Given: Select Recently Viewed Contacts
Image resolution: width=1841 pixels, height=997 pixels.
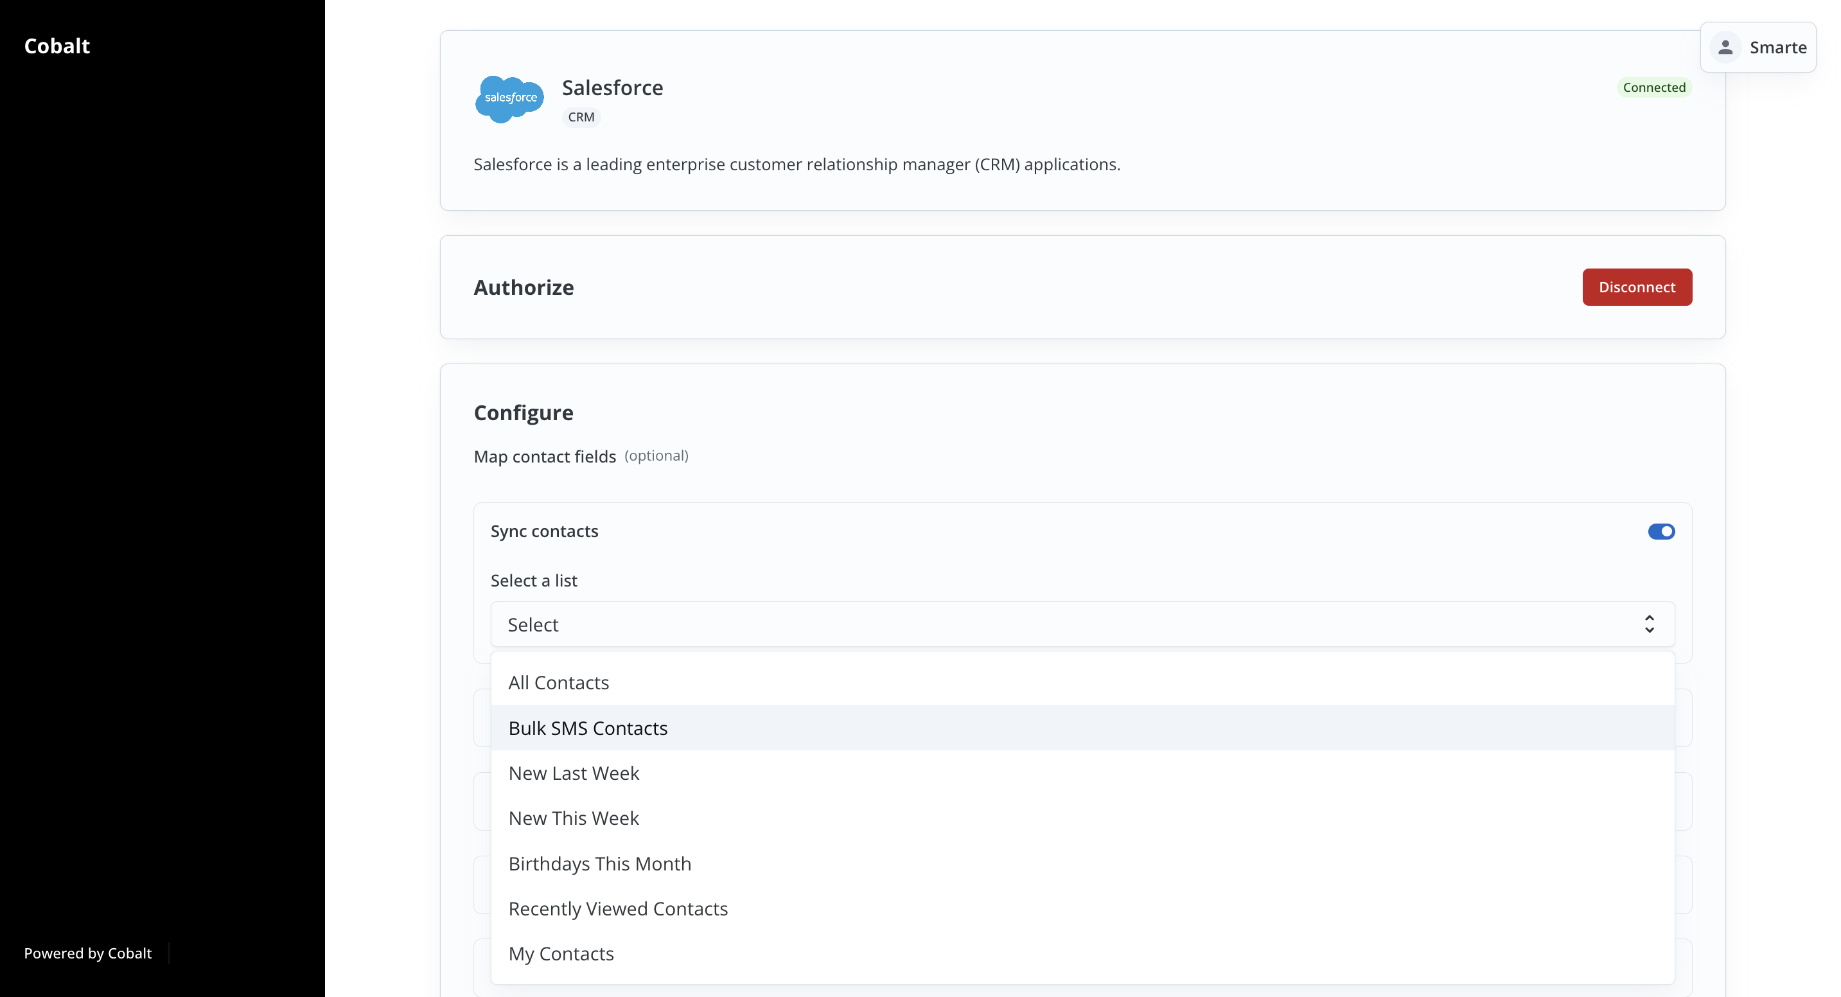Looking at the screenshot, I should [x=618, y=908].
